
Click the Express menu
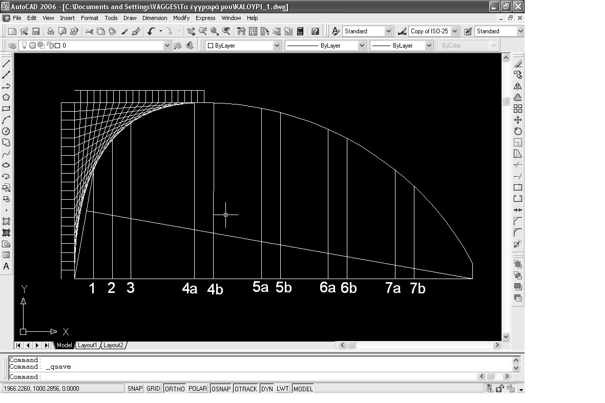click(x=205, y=18)
